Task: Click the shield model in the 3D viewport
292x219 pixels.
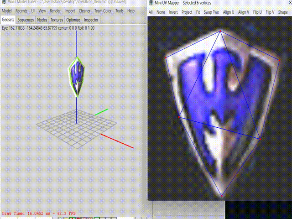Action: click(77, 77)
